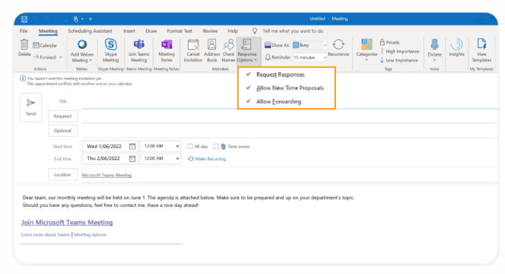
Task: Open the Meeting options link
Action: [x=90, y=234]
